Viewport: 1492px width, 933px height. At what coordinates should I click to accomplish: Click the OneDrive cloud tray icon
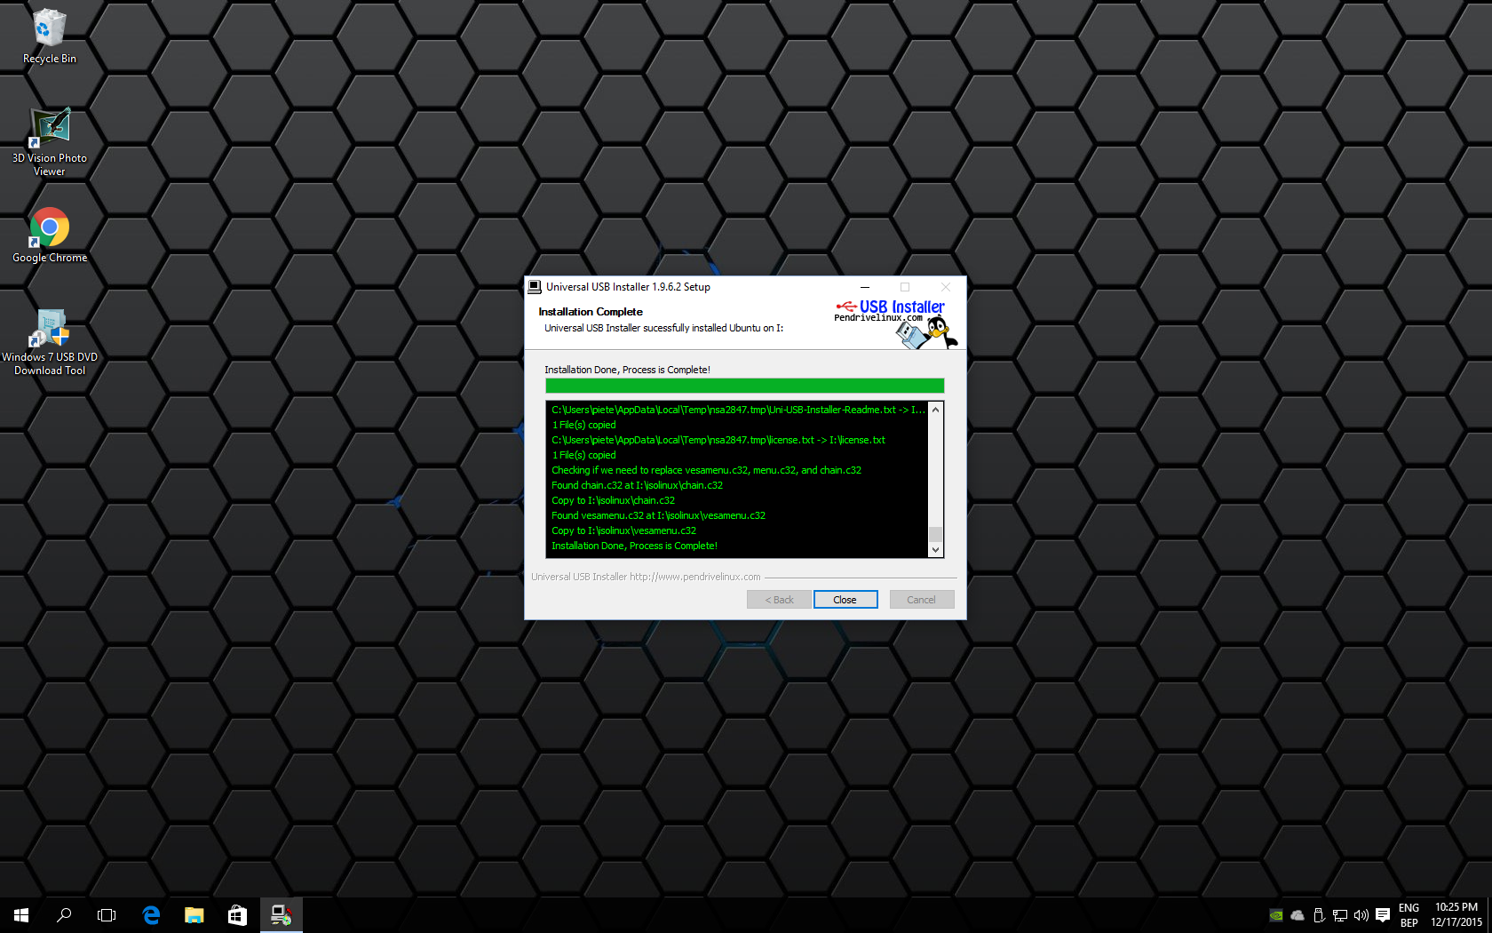pyautogui.click(x=1298, y=915)
